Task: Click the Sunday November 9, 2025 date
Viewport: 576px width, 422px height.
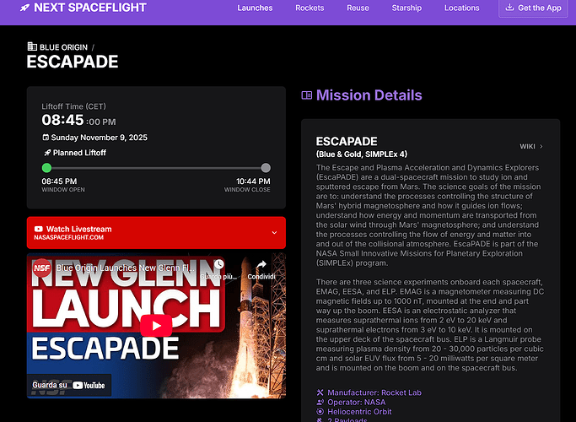Action: click(x=100, y=138)
